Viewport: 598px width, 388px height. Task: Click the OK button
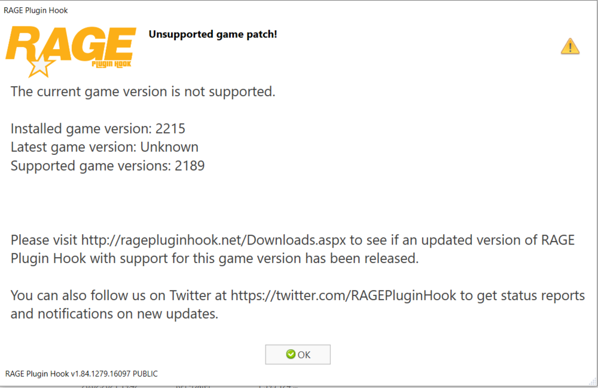click(x=298, y=355)
